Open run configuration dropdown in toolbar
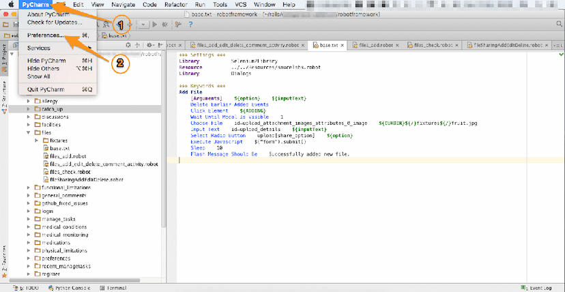The width and height of the screenshot is (565, 292). coord(144,25)
